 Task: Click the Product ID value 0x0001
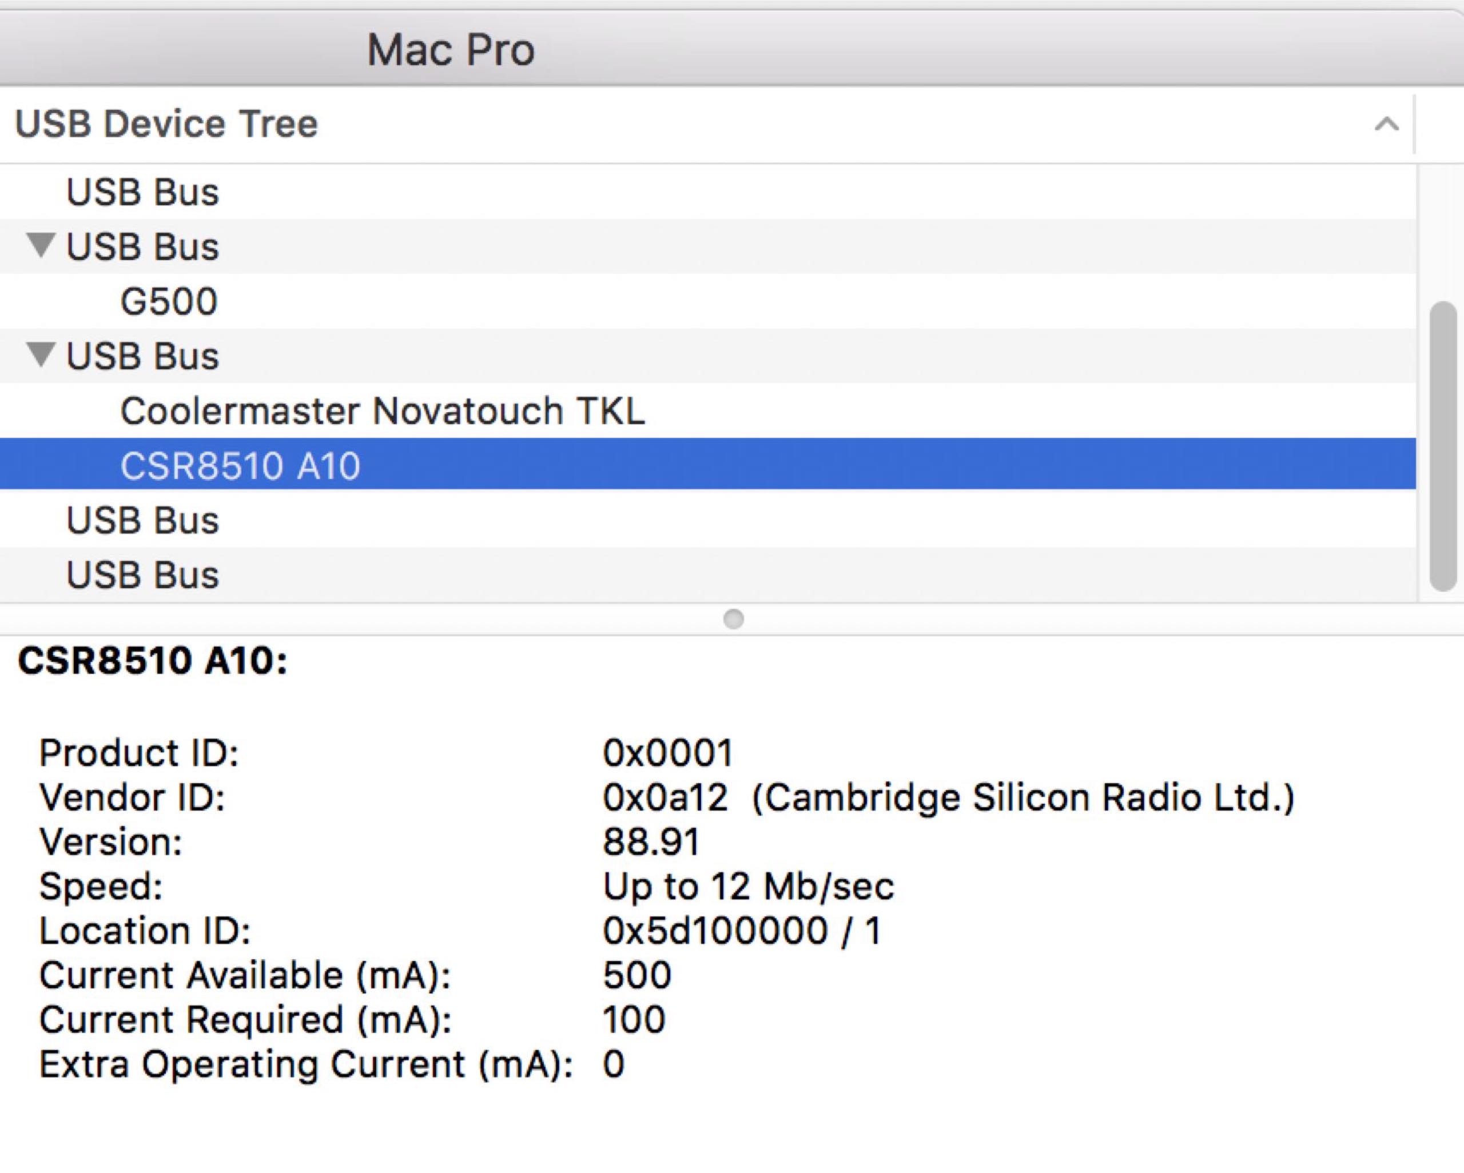[667, 753]
